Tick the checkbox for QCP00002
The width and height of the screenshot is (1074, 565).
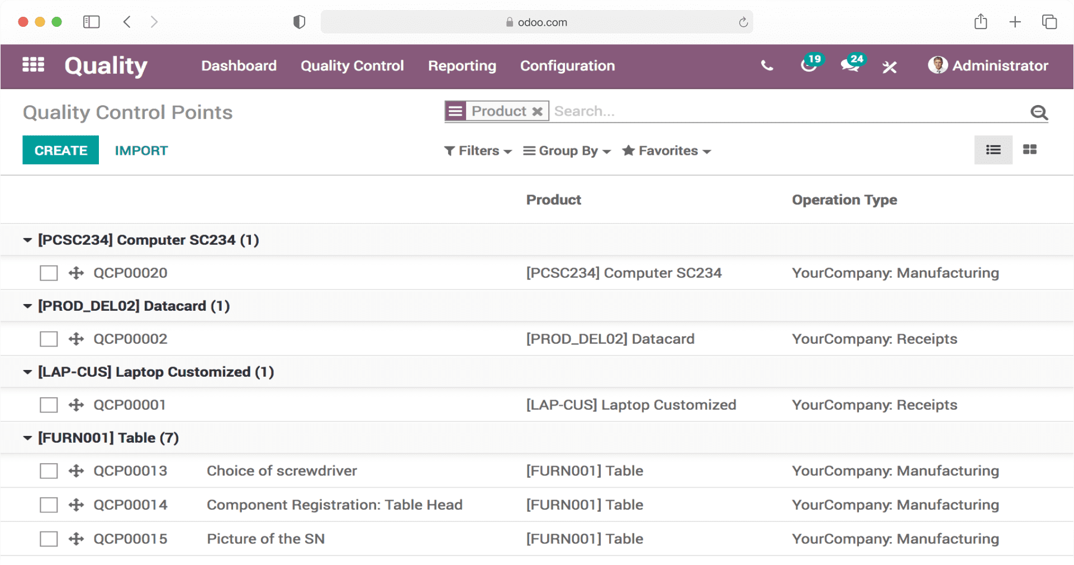click(49, 339)
